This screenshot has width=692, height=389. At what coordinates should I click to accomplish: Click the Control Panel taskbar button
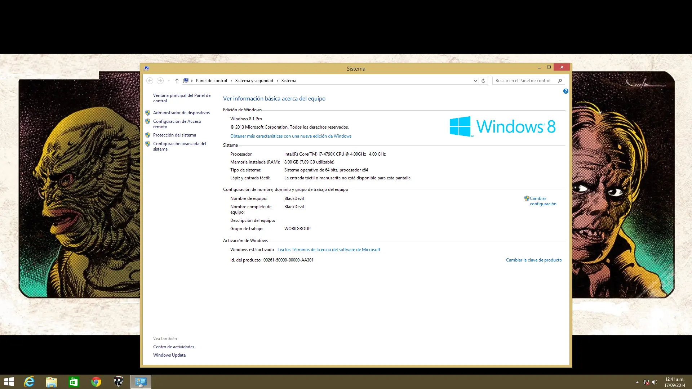[x=141, y=382]
